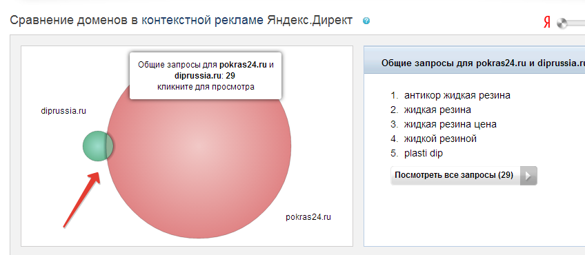Select the green diprussia.ru circle
The height and width of the screenshot is (255, 585).
(x=95, y=146)
